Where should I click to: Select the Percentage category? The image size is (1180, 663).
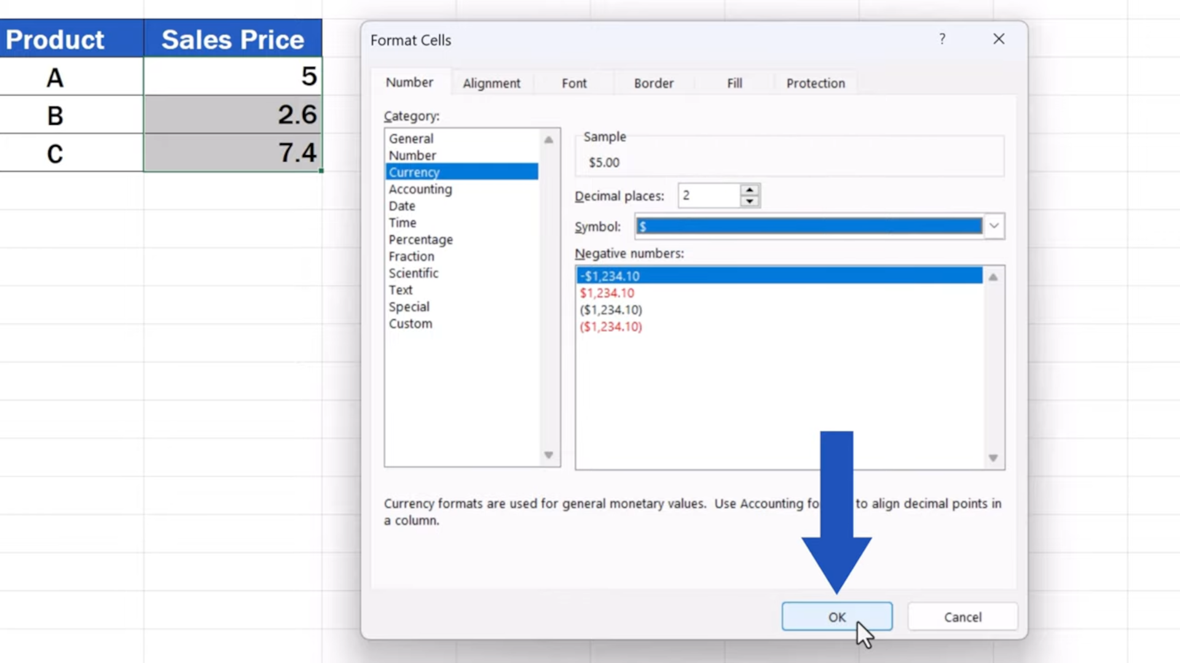(420, 239)
